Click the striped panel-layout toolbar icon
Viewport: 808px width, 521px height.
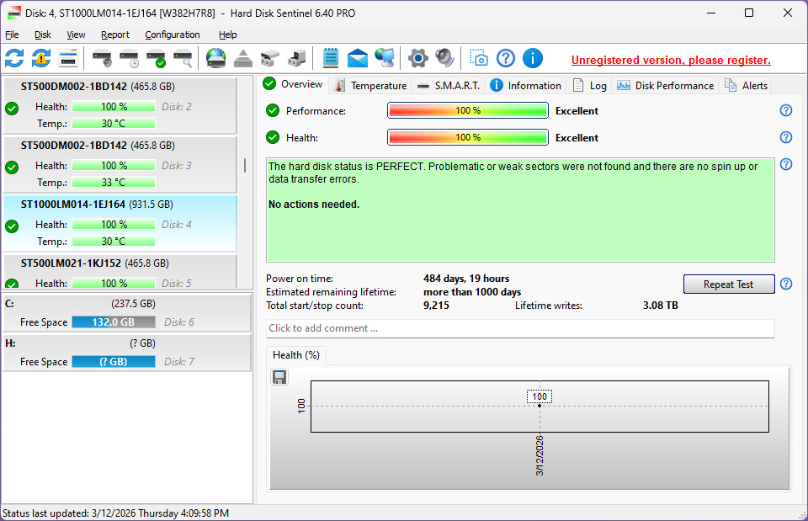tap(68, 58)
